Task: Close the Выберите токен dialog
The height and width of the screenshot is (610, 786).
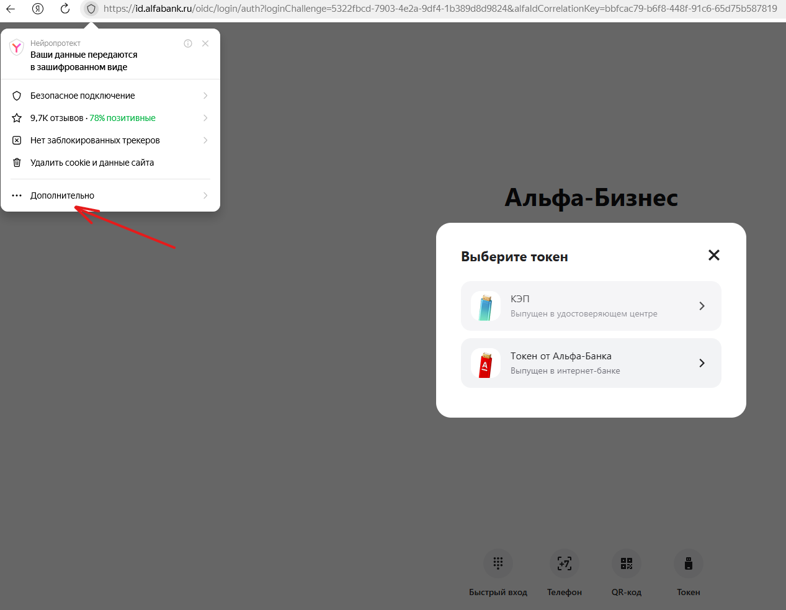Action: pyautogui.click(x=714, y=255)
